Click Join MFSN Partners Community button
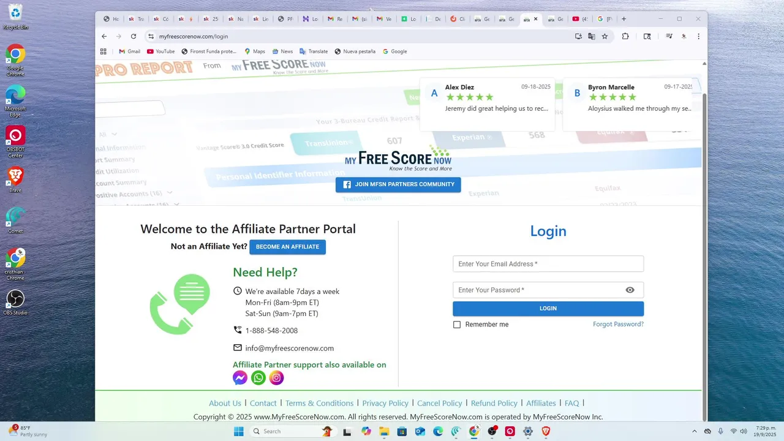Screen dimensions: 784x441 coord(398,184)
